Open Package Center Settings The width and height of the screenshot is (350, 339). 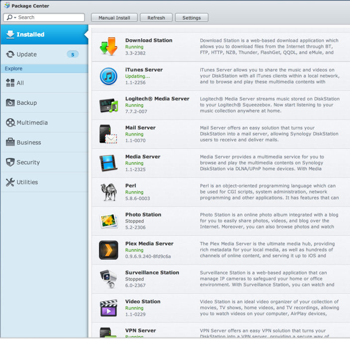click(x=192, y=17)
